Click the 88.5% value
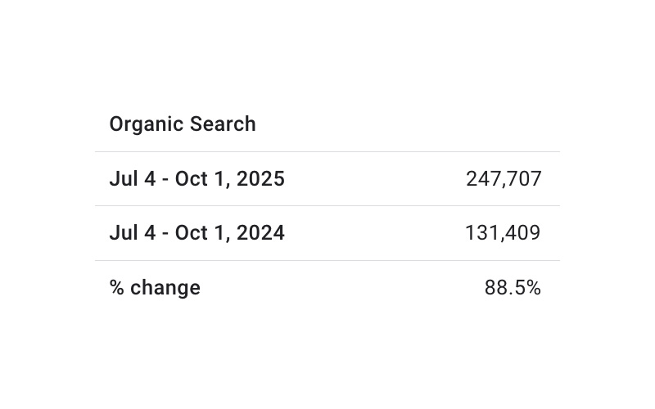The width and height of the screenshot is (655, 409). [x=513, y=288]
